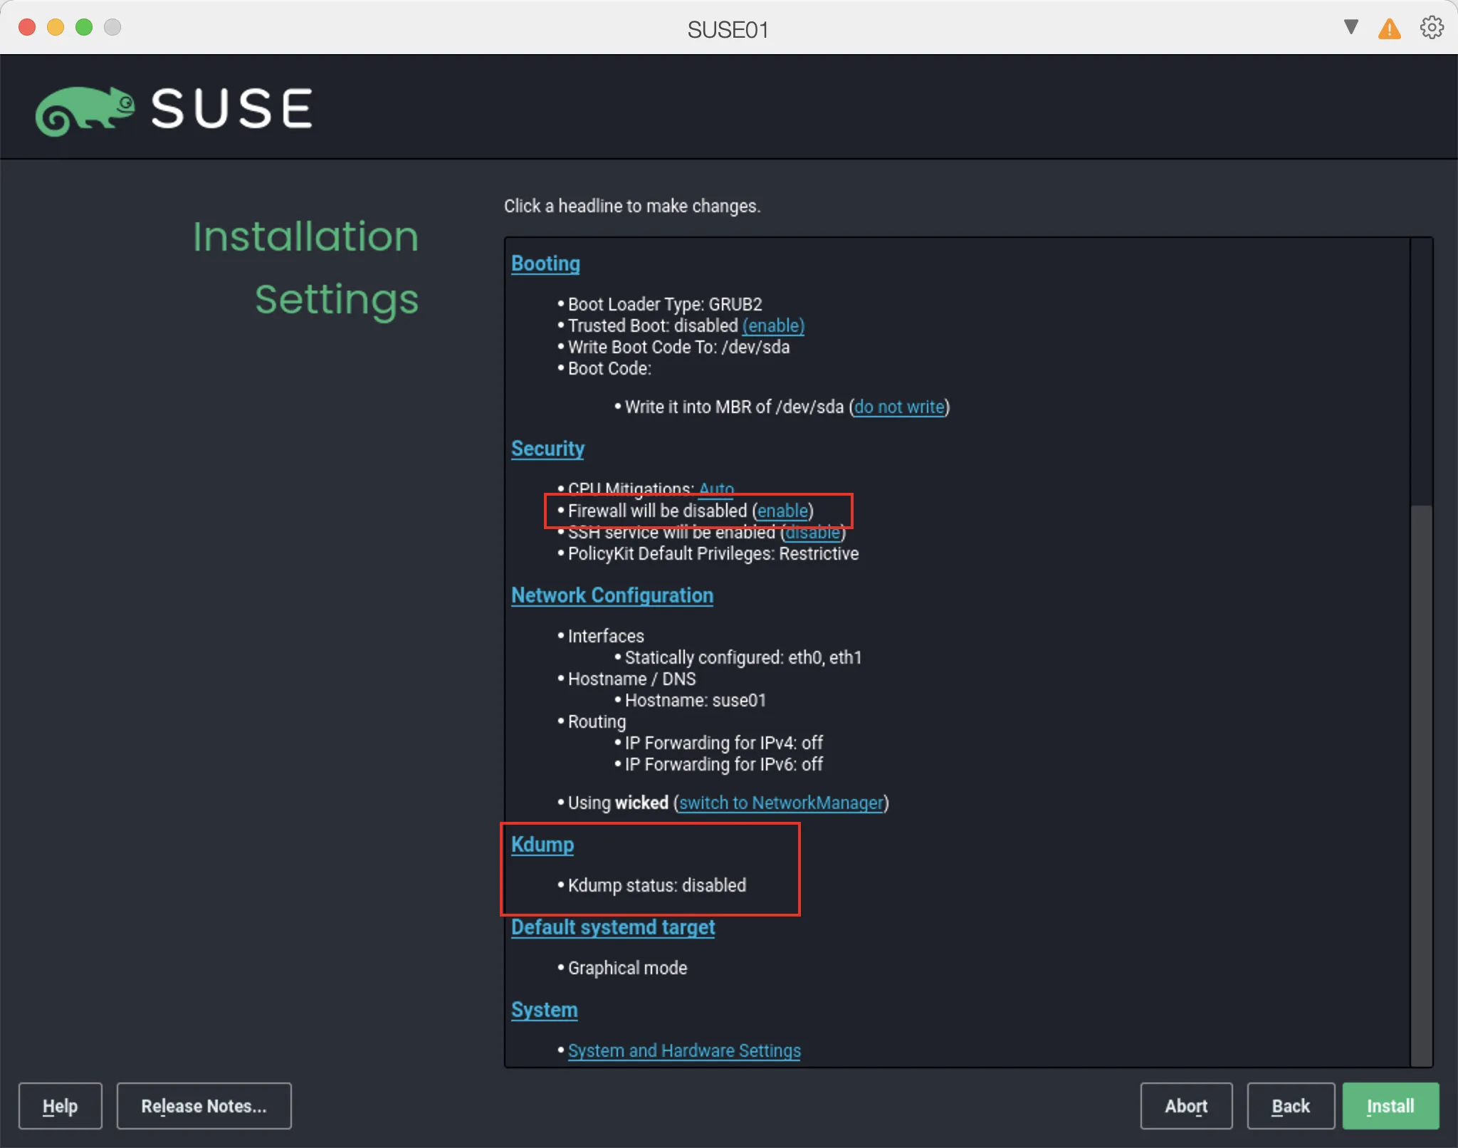Open the Default systemd target settings
The height and width of the screenshot is (1148, 1458).
613,927
